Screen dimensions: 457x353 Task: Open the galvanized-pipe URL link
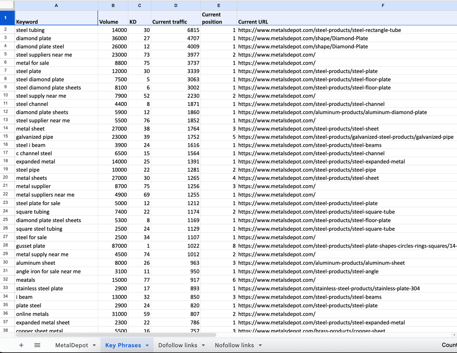tap(346, 137)
